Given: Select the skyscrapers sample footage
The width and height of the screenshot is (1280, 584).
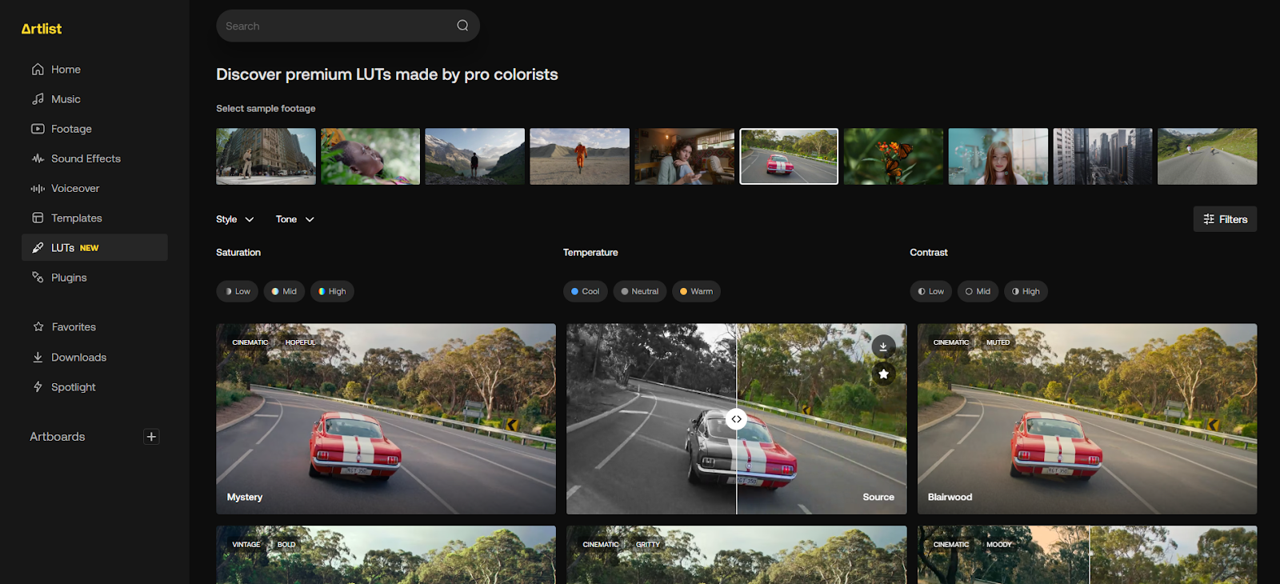Looking at the screenshot, I should point(1103,157).
